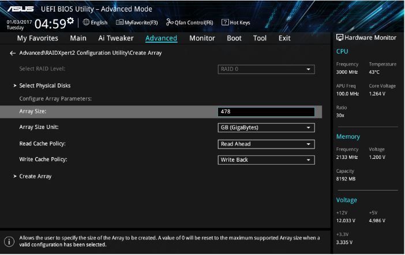The height and width of the screenshot is (255, 405).
Task: Click Create Array submenu entry
Action: [x=35, y=176]
